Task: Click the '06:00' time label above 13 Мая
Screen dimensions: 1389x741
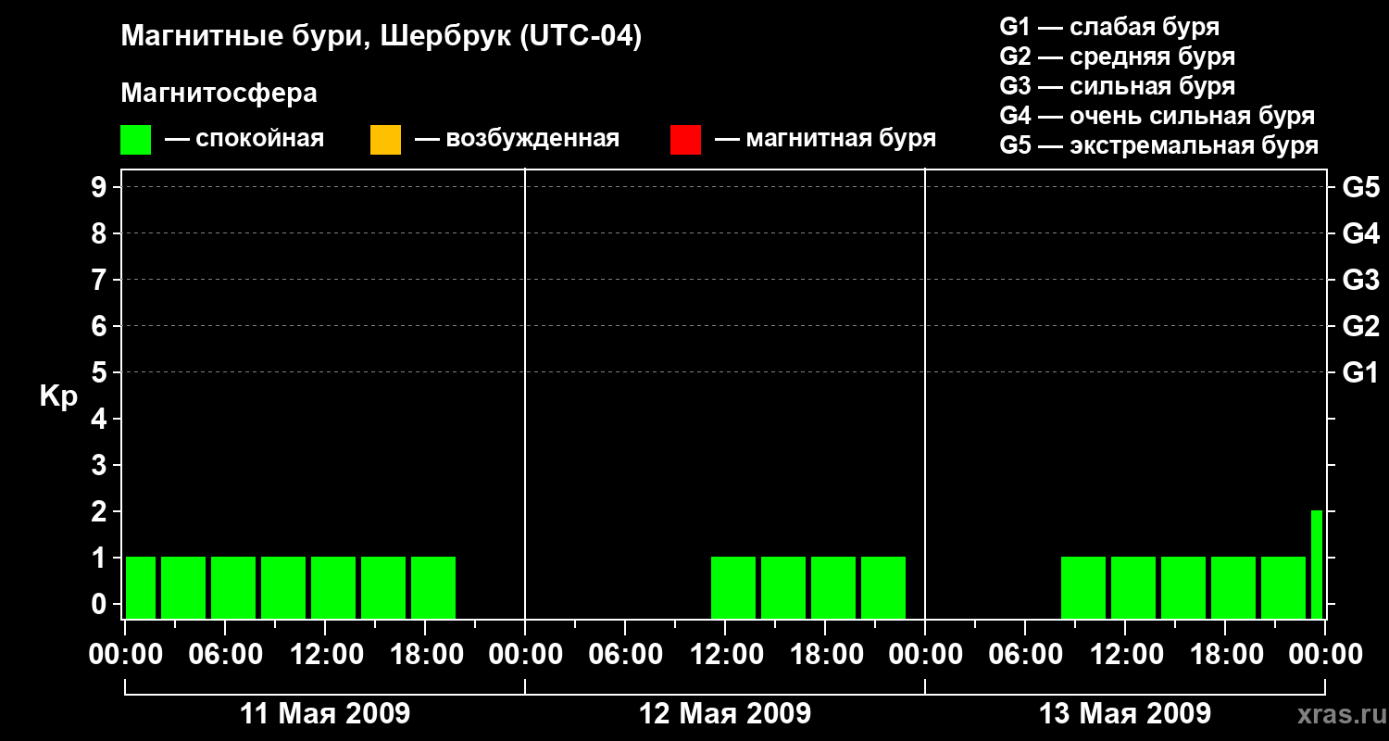Action: [1025, 655]
